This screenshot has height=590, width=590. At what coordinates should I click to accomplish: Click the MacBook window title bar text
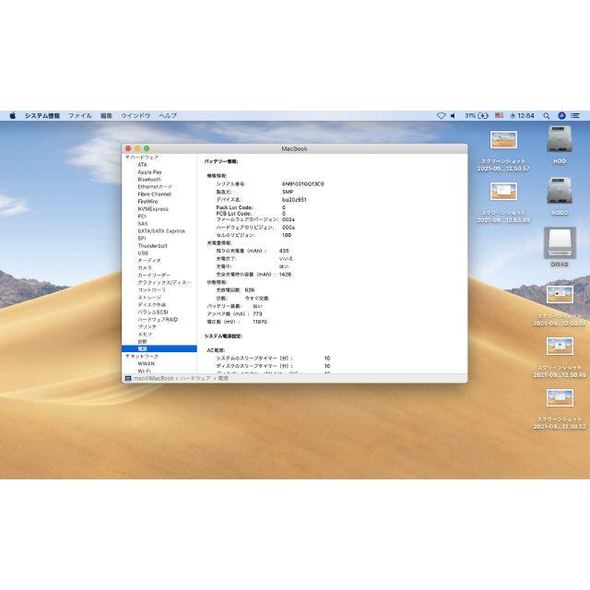click(x=294, y=148)
